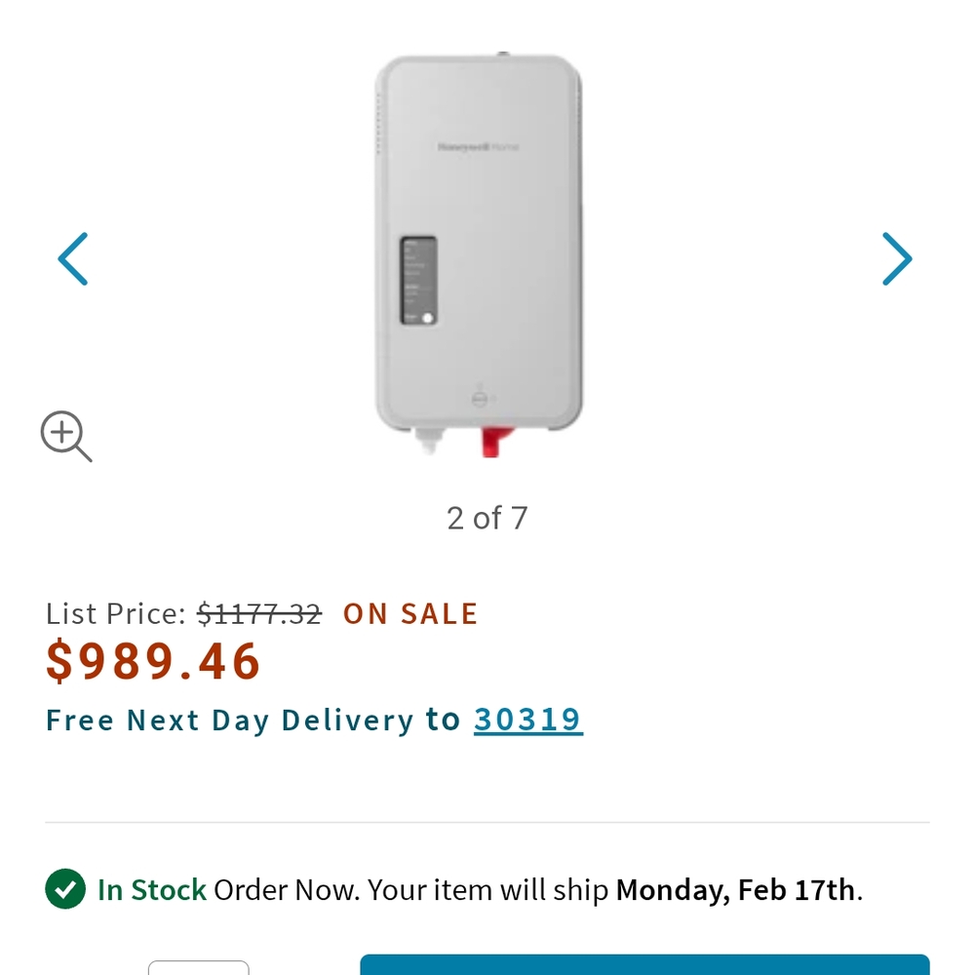Click the green In Stock checkmark icon
The width and height of the screenshot is (975, 975).
click(x=65, y=890)
